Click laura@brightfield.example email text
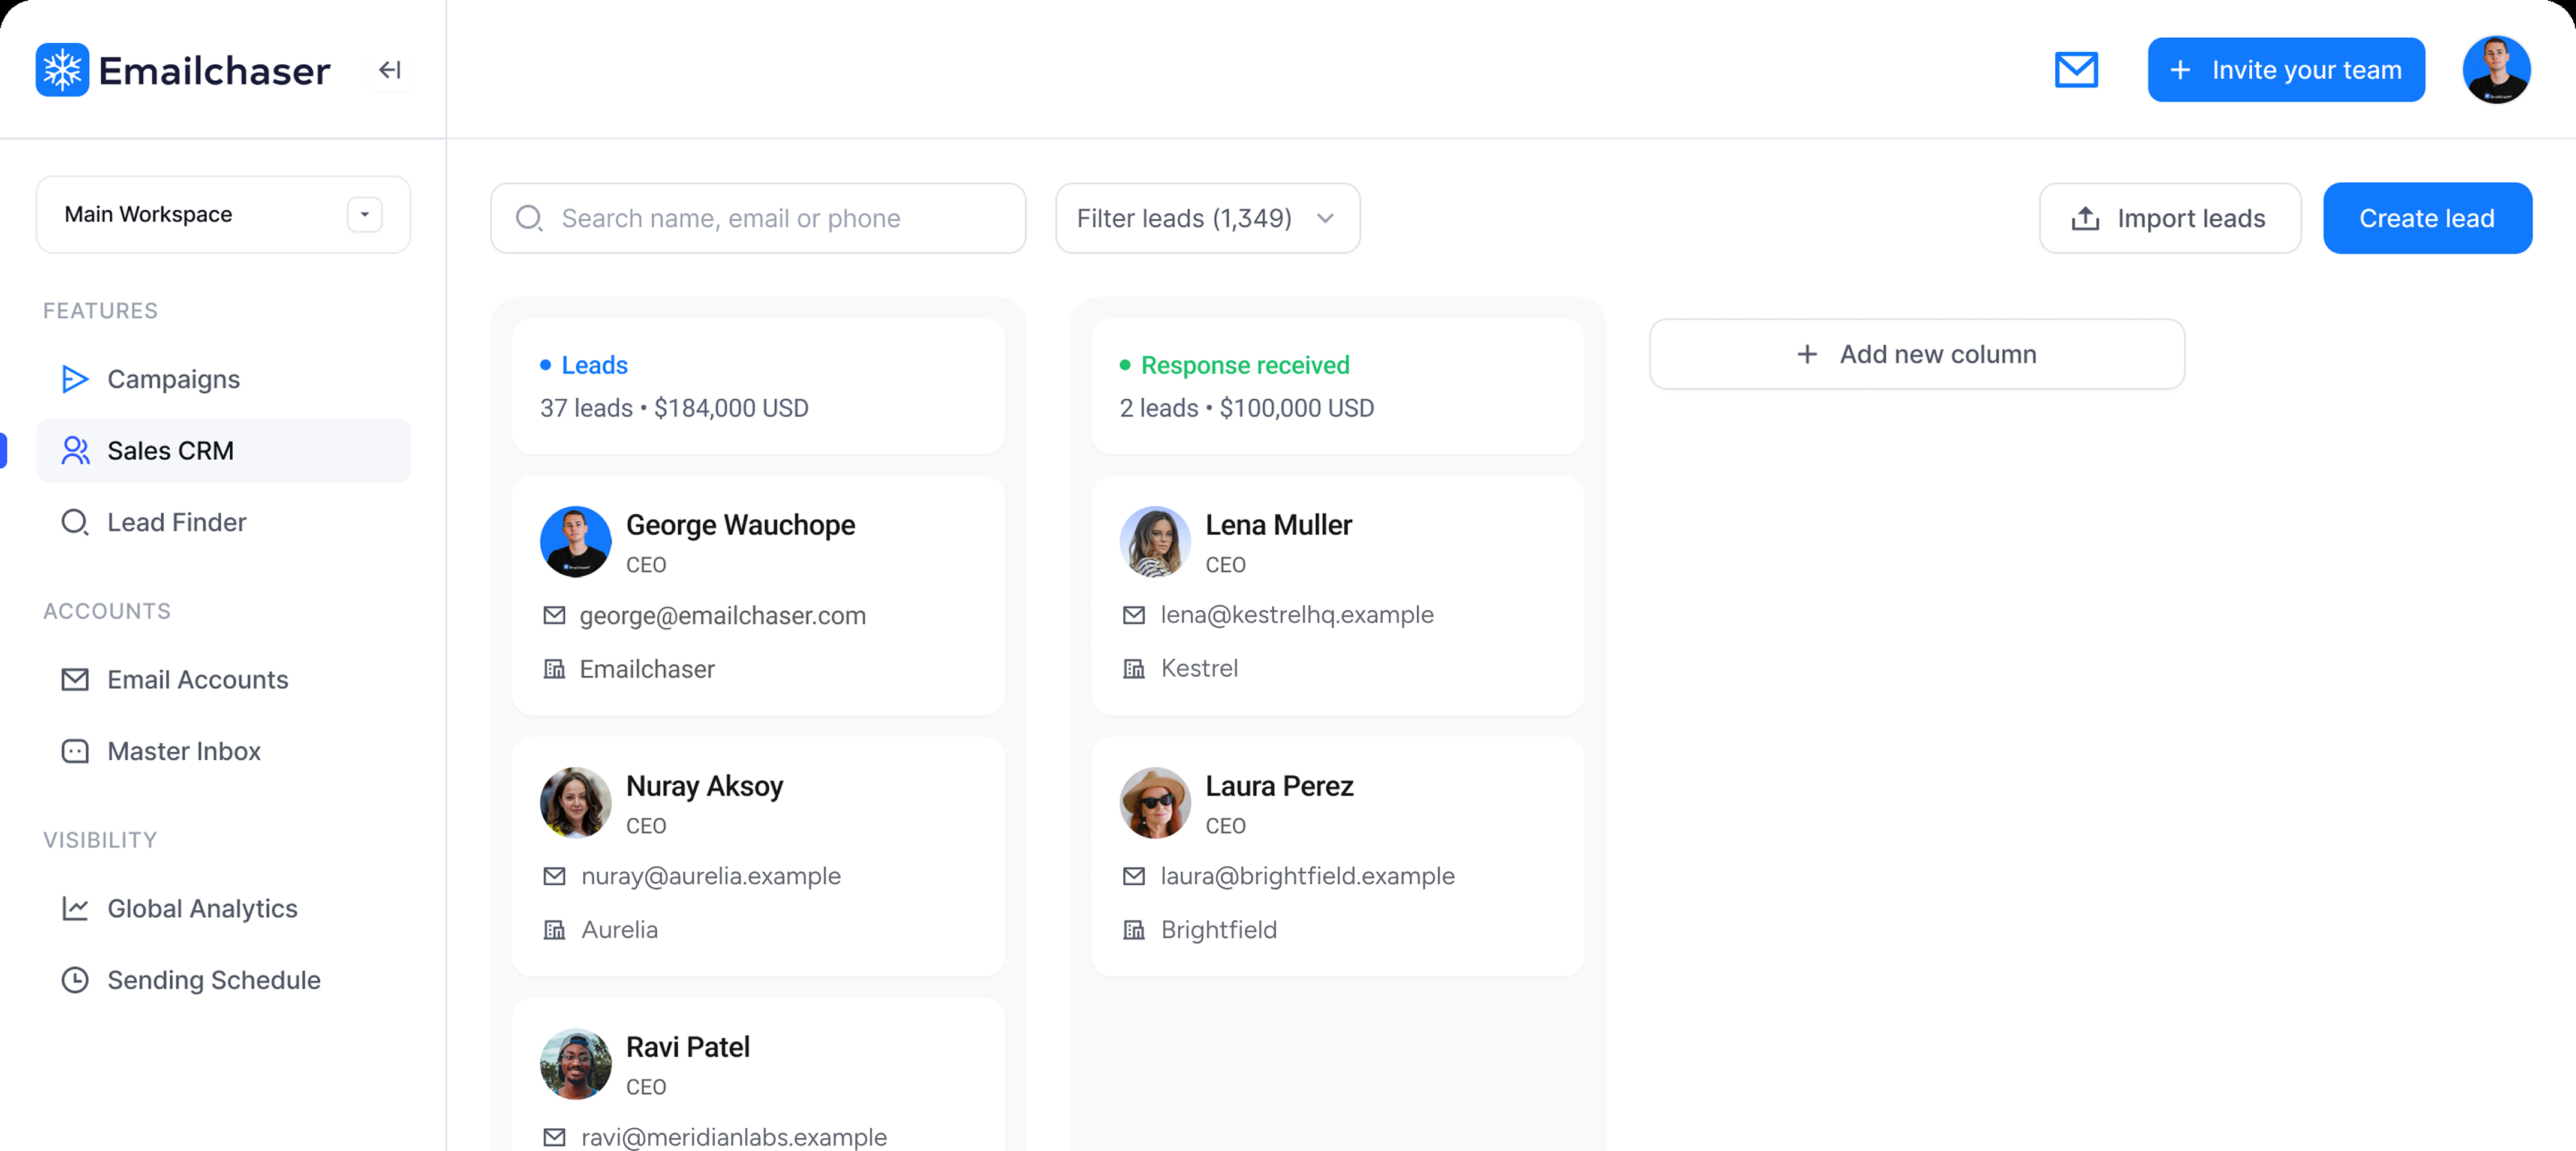 [x=1307, y=876]
